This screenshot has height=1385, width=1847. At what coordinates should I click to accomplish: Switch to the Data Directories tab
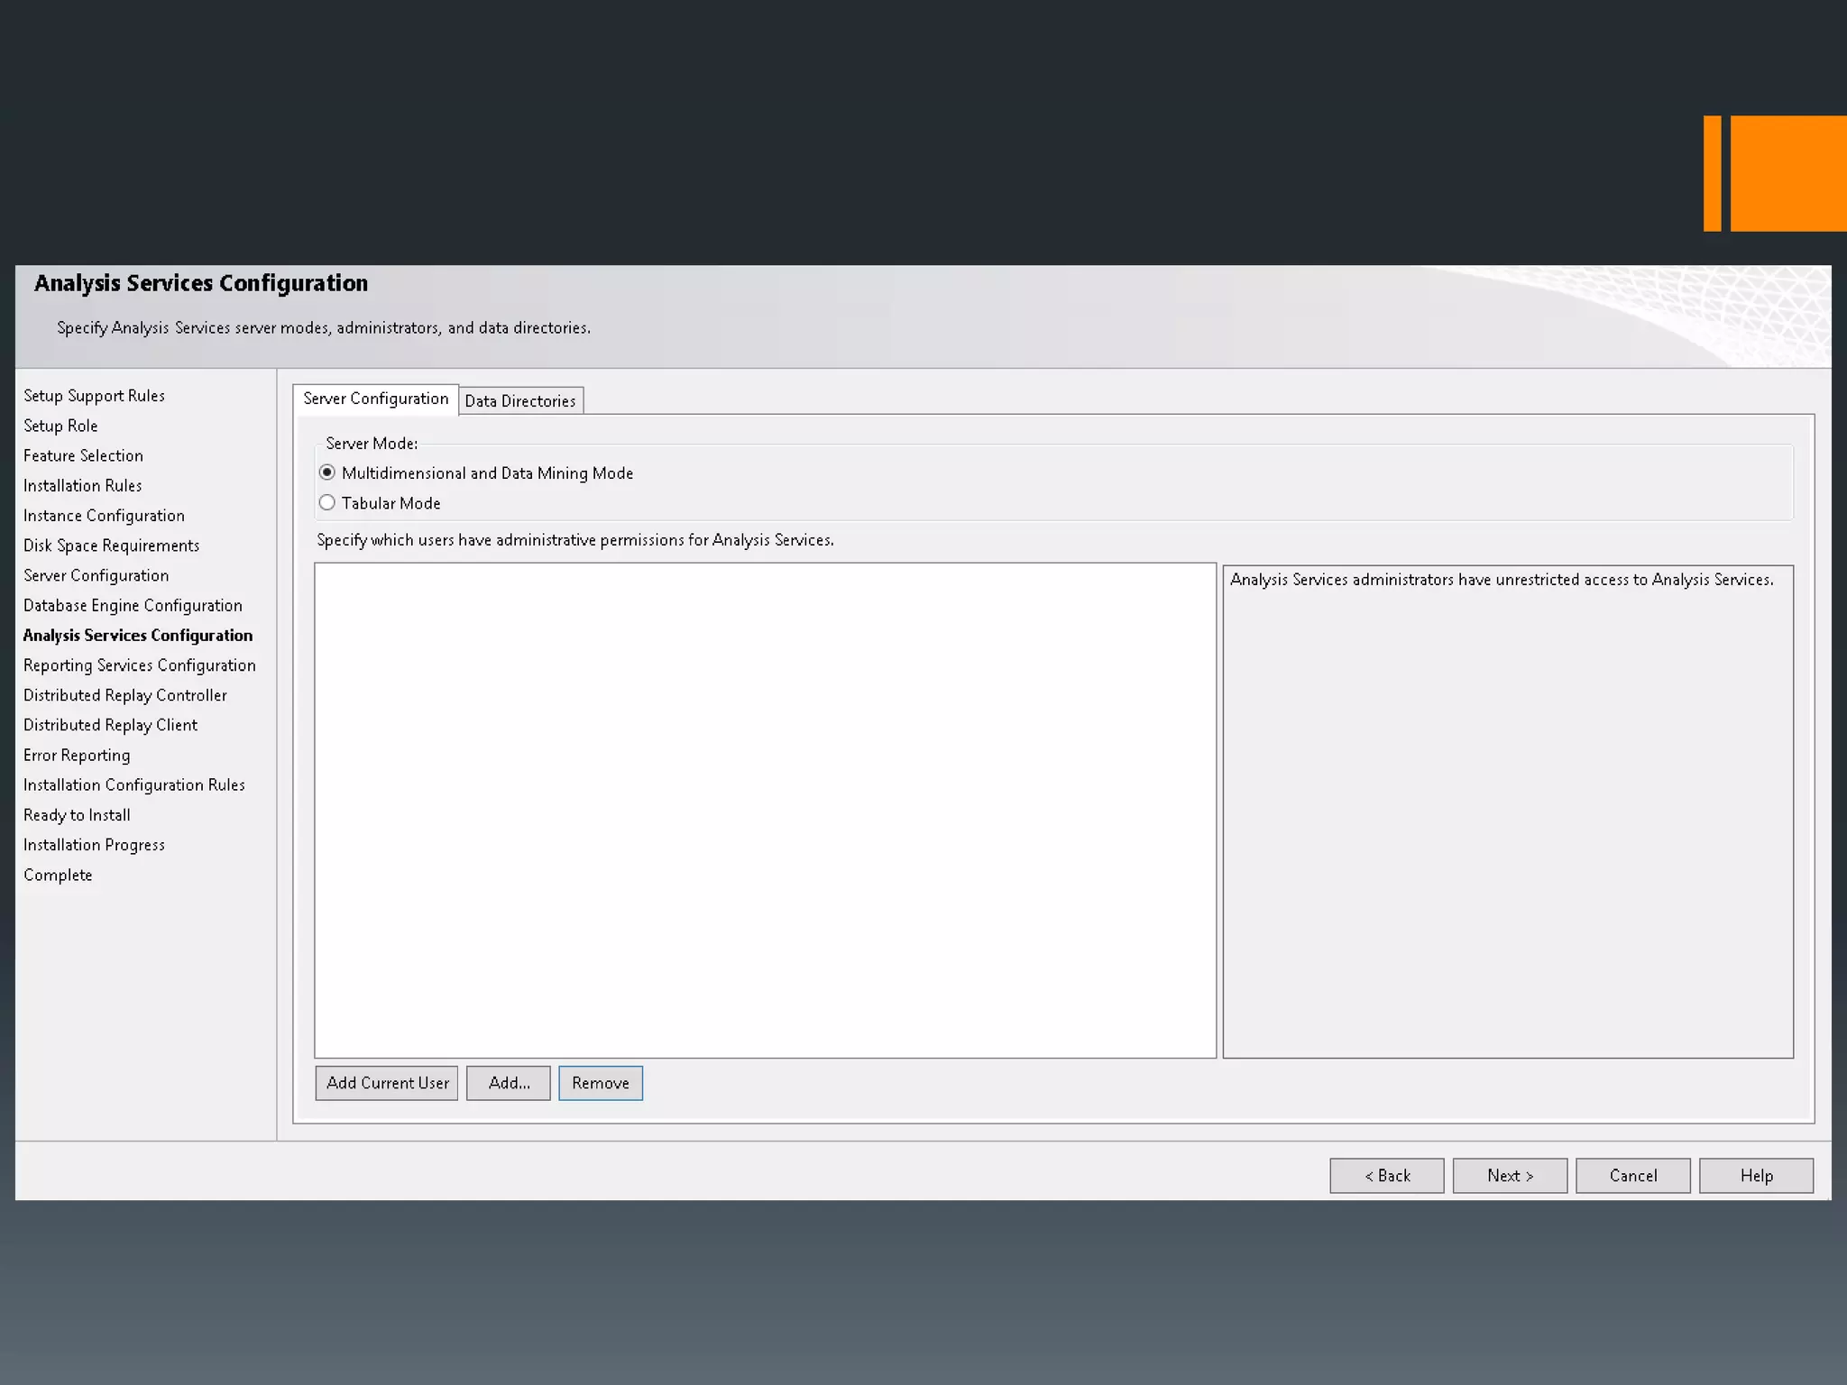520,401
